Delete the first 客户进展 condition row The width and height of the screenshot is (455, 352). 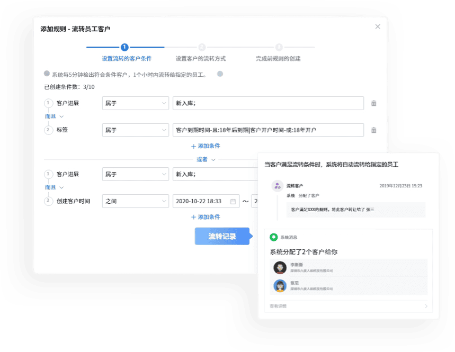tap(373, 103)
